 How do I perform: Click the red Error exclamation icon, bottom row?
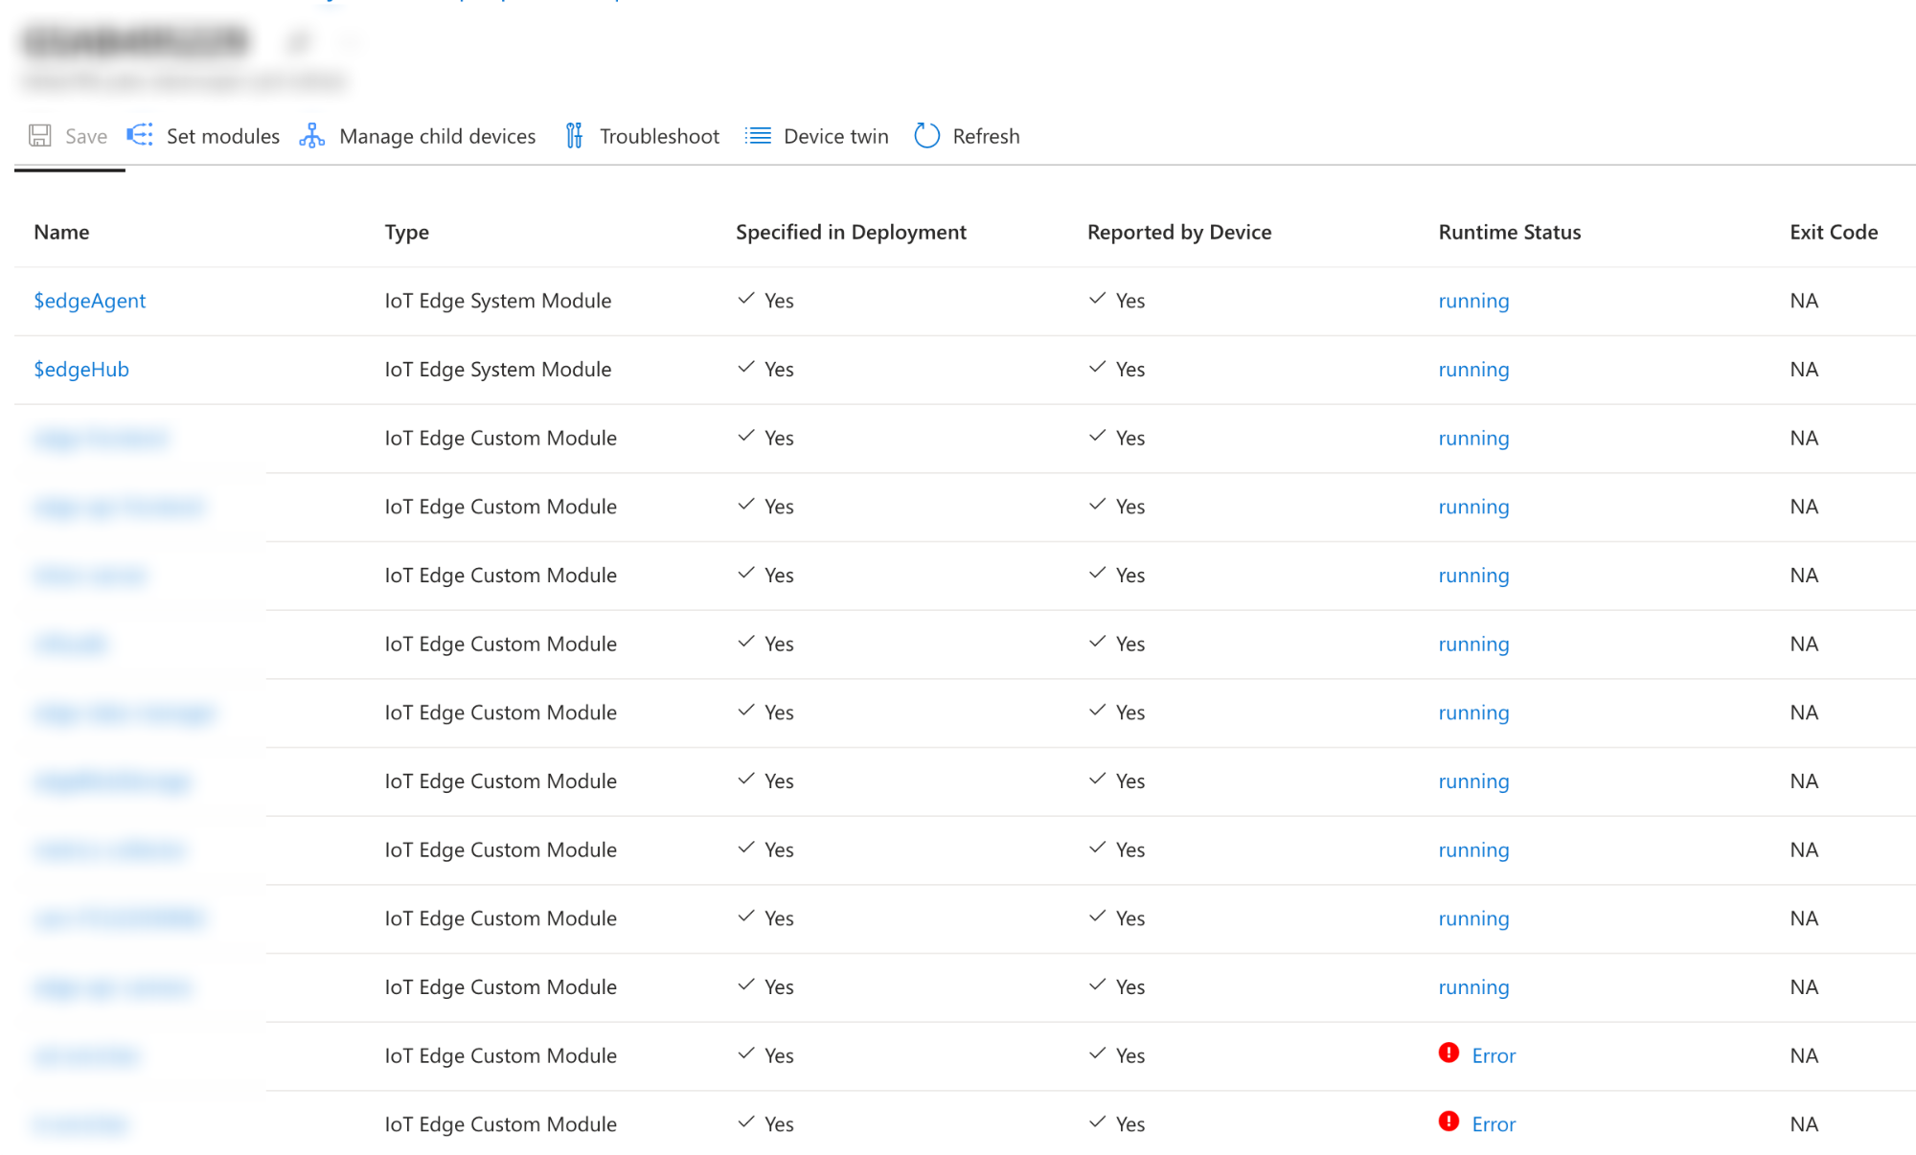(1449, 1123)
